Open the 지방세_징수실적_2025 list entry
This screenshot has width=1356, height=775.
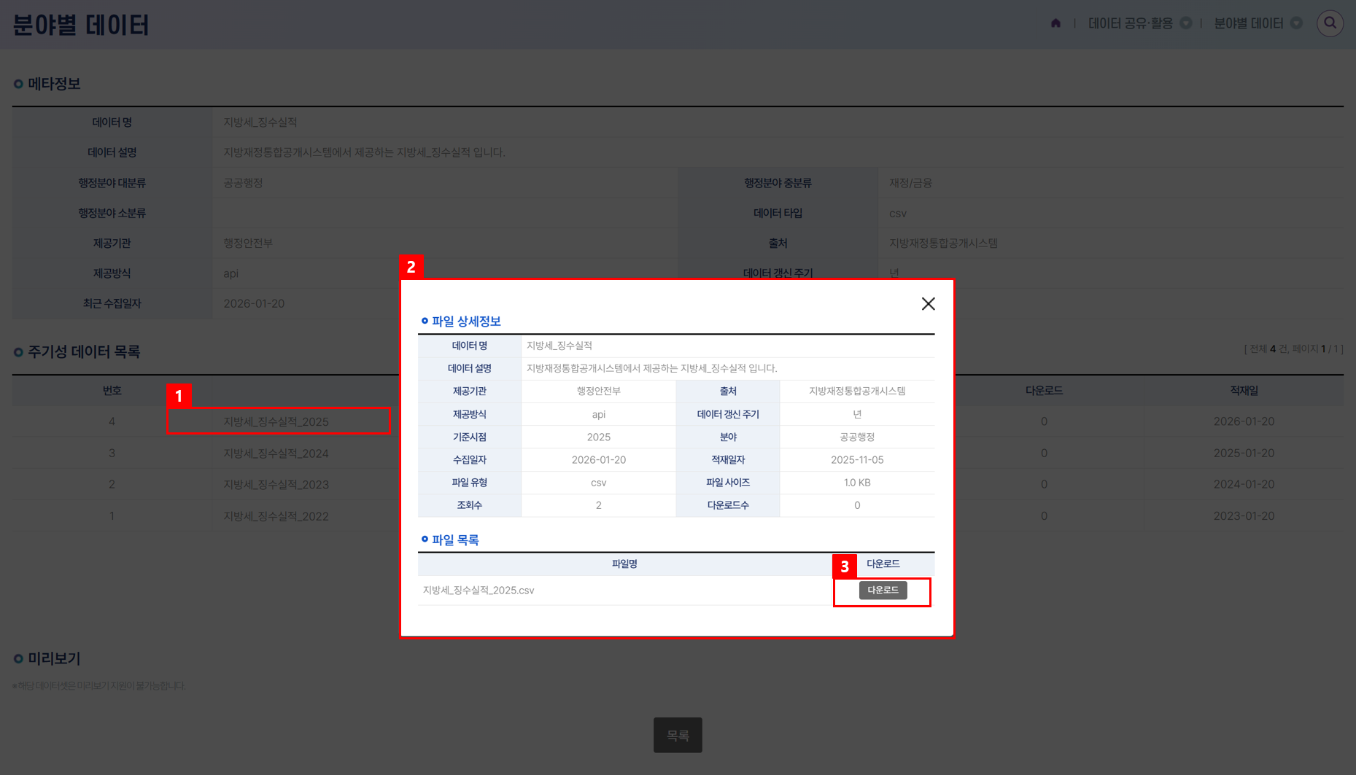pos(276,421)
